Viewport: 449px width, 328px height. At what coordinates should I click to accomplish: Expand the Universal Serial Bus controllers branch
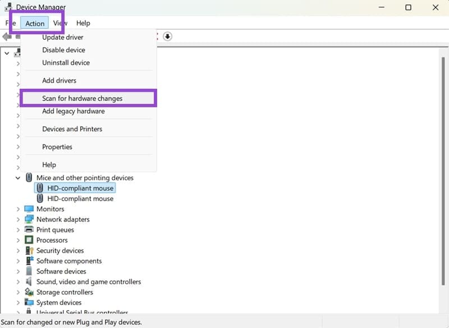click(x=19, y=312)
